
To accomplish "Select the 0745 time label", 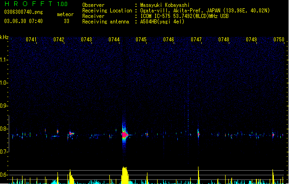I will (x=141, y=40).
